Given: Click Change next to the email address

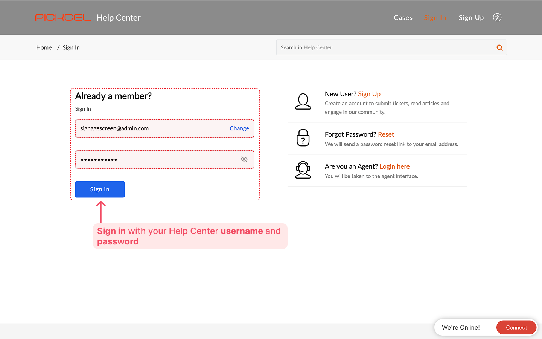Looking at the screenshot, I should click(239, 128).
